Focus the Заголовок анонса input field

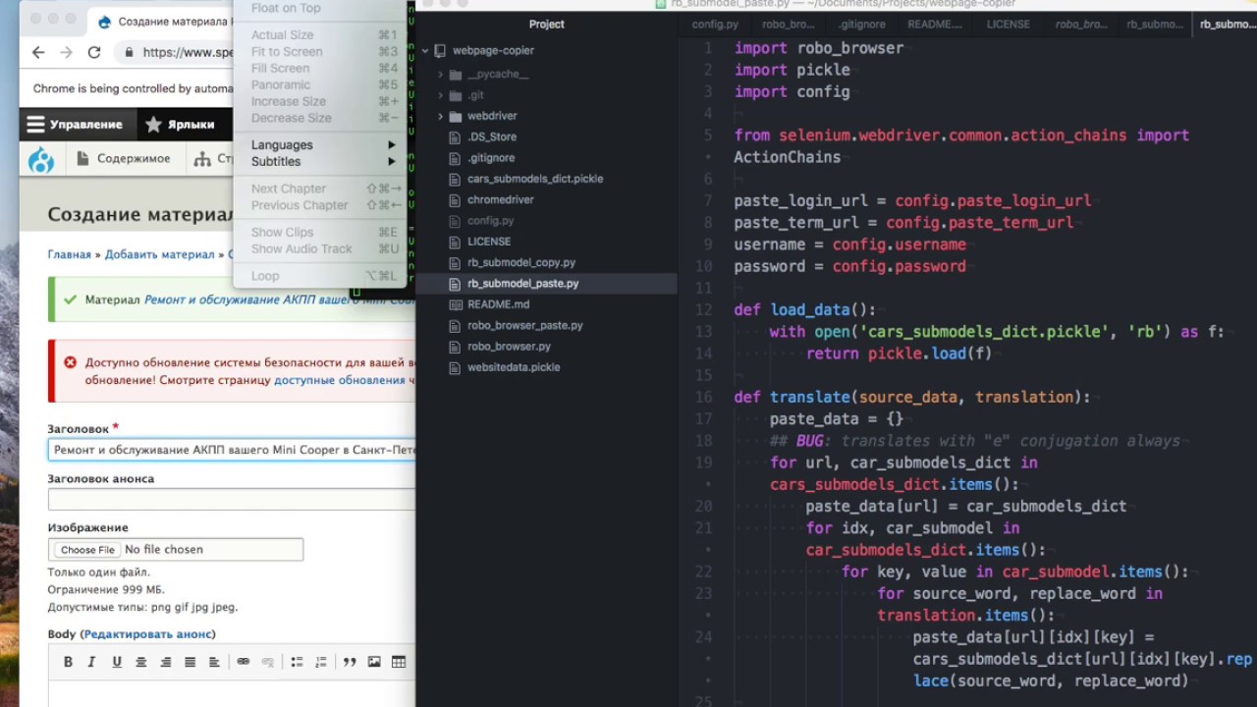232,499
